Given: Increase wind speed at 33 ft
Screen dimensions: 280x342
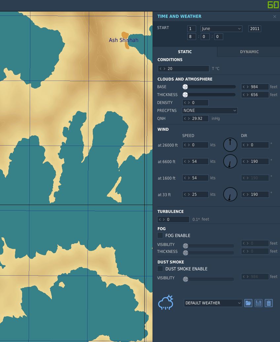Looking at the screenshot, I should tap(189, 194).
